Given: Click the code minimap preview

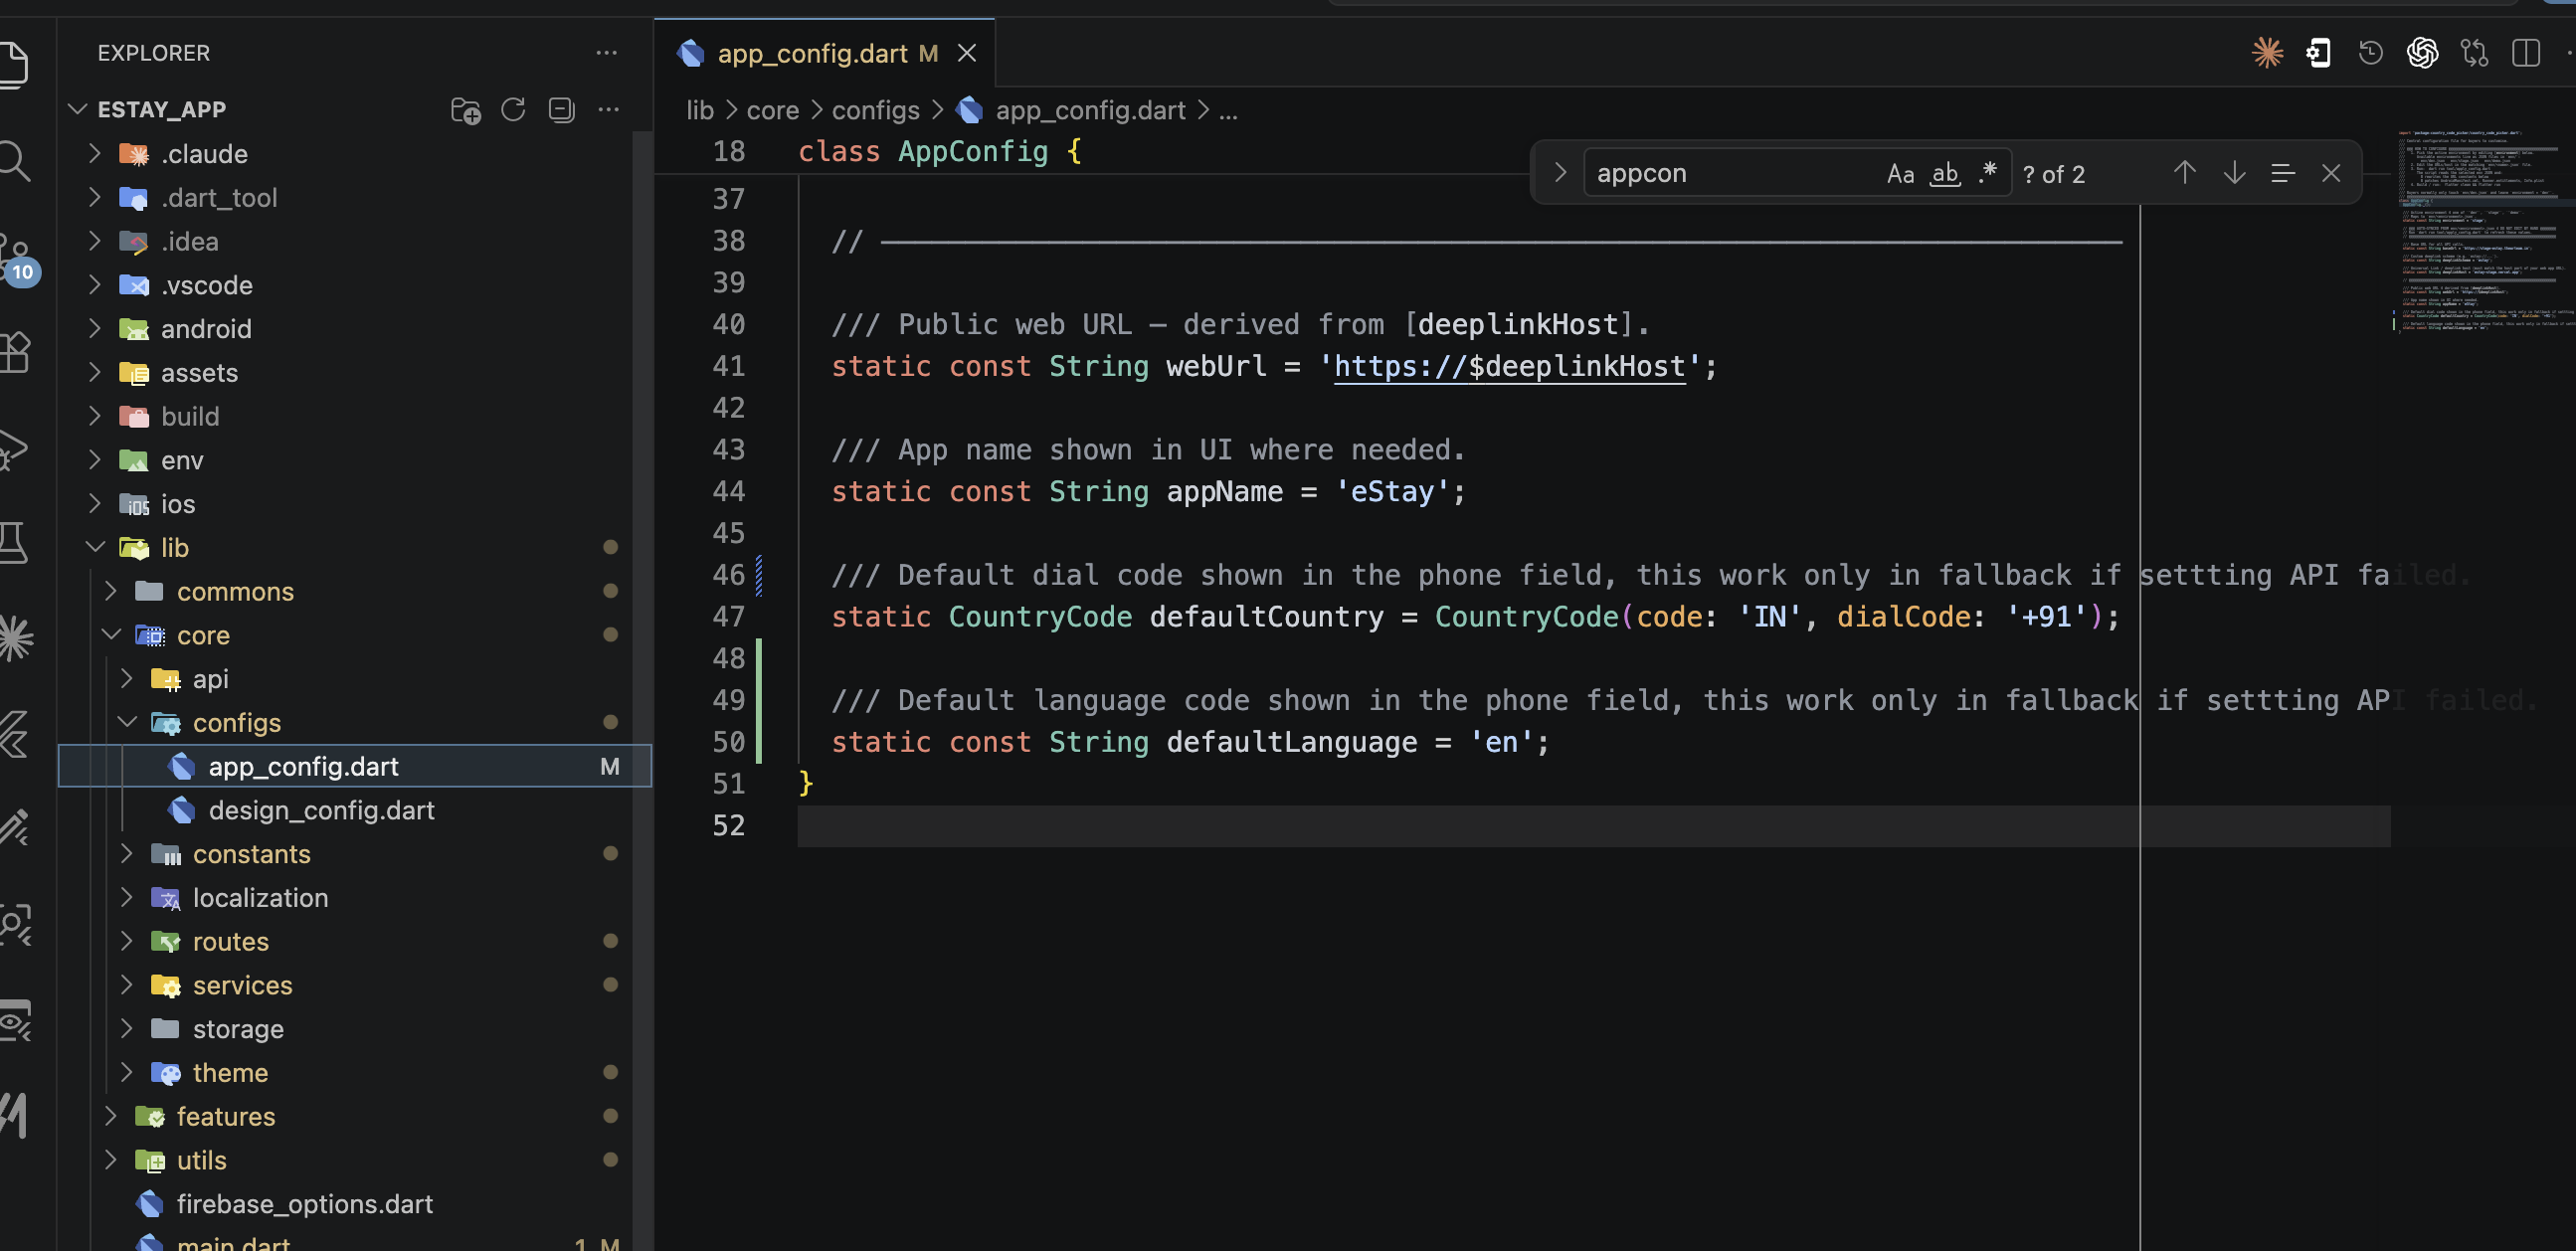Looking at the screenshot, I should coord(2484,232).
